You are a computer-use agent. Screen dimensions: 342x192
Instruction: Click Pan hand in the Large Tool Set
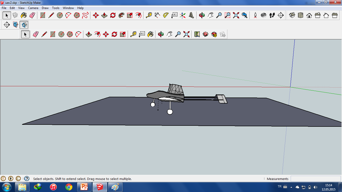211,15
